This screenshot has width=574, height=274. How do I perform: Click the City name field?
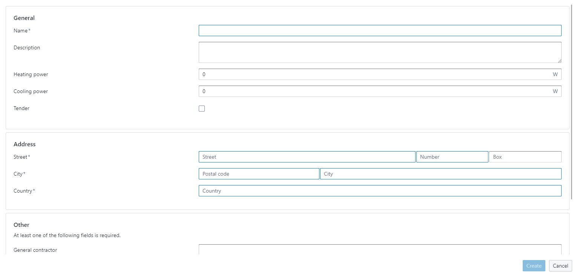click(x=440, y=174)
